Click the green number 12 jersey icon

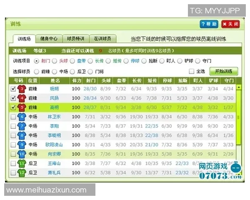22,172
